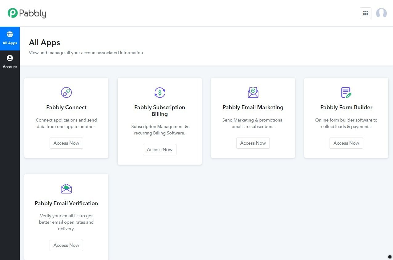Select All Apps in the sidebar
The image size is (393, 260).
(x=10, y=38)
